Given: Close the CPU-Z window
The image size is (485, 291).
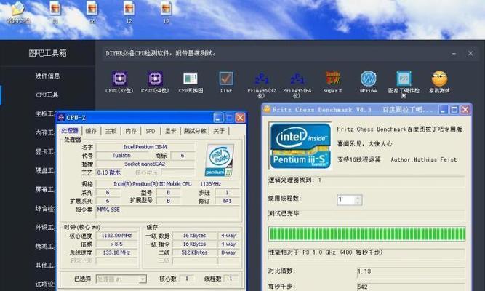Looking at the screenshot, I should tap(240, 118).
